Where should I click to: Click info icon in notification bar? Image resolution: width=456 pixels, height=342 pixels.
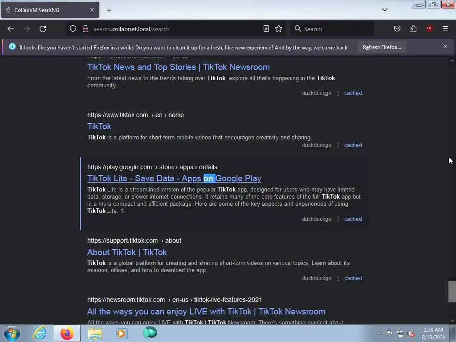(12, 46)
